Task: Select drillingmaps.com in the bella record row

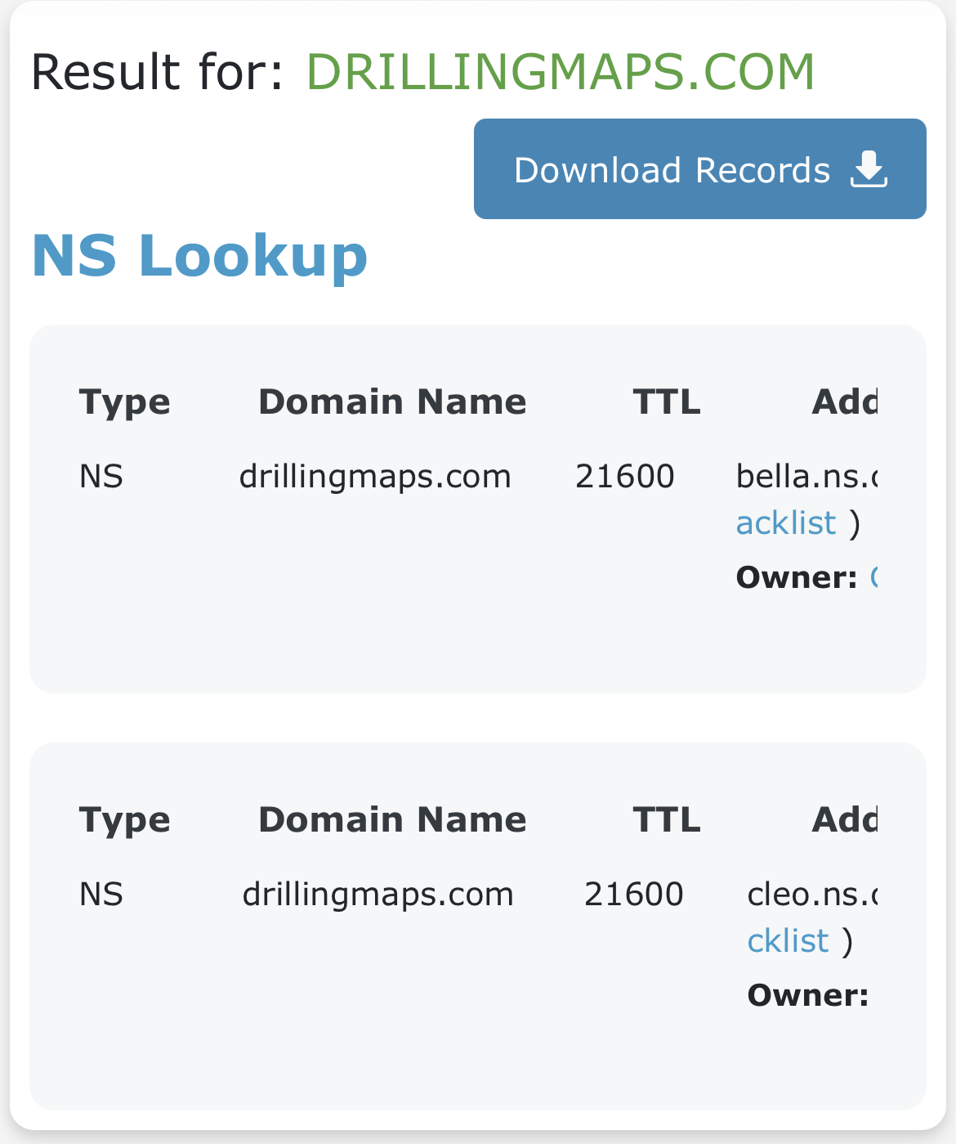Action: 375,476
